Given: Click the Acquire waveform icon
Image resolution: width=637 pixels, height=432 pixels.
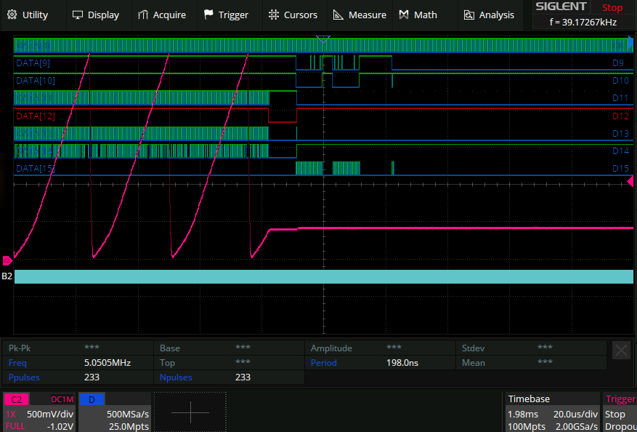Looking at the screenshot, I should point(144,15).
